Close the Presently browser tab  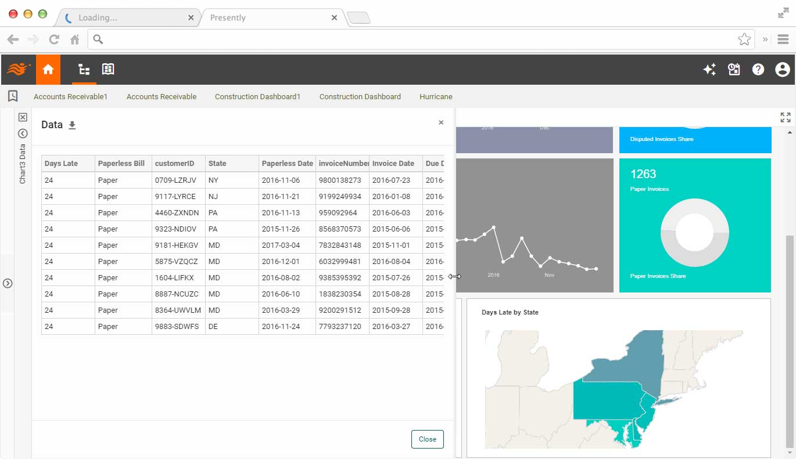(x=334, y=18)
